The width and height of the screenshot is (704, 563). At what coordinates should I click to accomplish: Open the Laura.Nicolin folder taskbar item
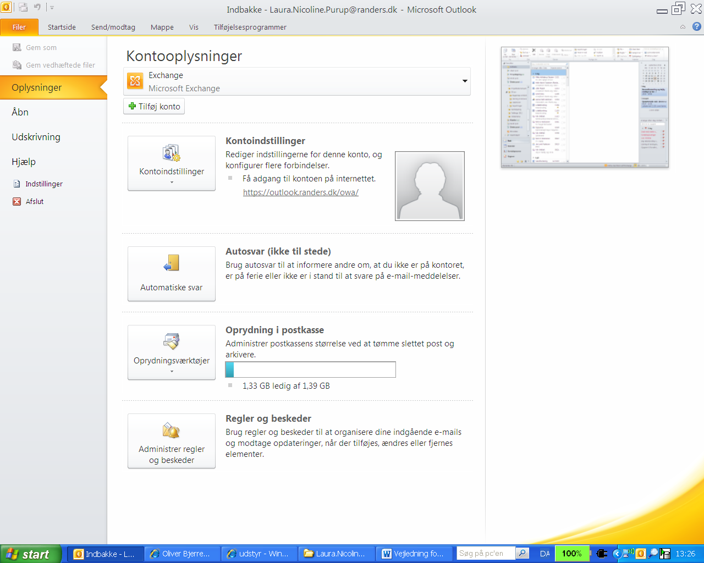point(337,554)
